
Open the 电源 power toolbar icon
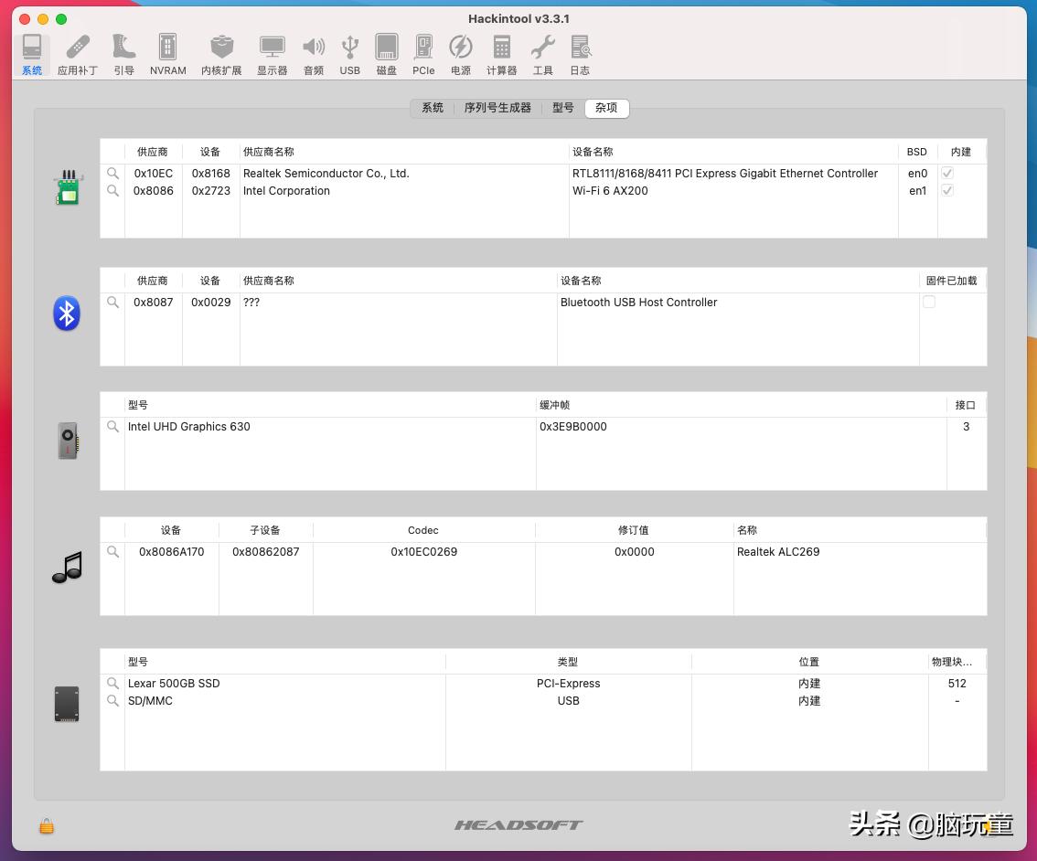pyautogui.click(x=461, y=55)
